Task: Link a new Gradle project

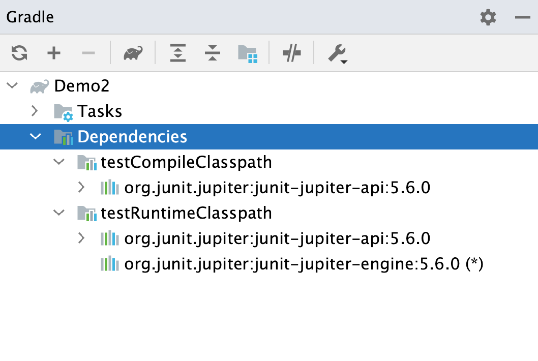Action: click(x=53, y=53)
